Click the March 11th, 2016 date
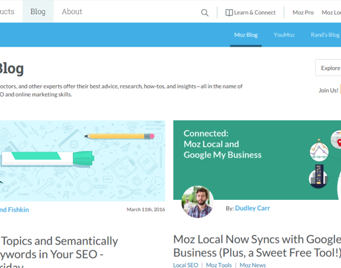Image resolution: width=341 pixels, height=268 pixels. [x=146, y=210]
